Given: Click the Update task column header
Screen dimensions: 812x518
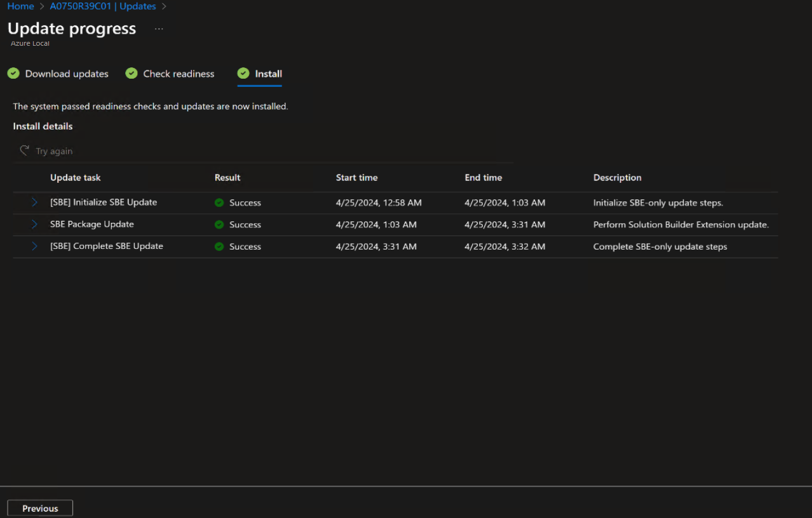Looking at the screenshot, I should point(76,178).
